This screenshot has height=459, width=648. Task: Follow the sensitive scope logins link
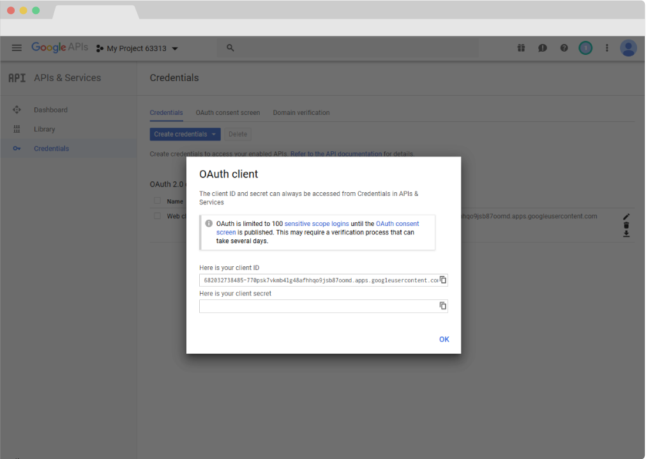(317, 223)
